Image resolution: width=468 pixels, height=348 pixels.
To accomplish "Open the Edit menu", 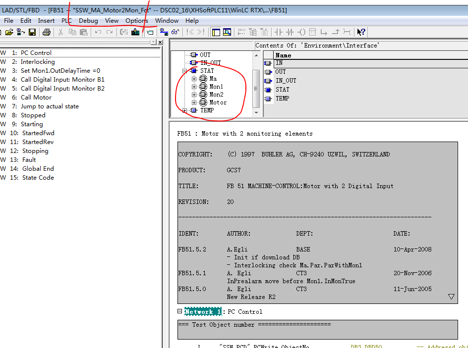I will click(26, 21).
